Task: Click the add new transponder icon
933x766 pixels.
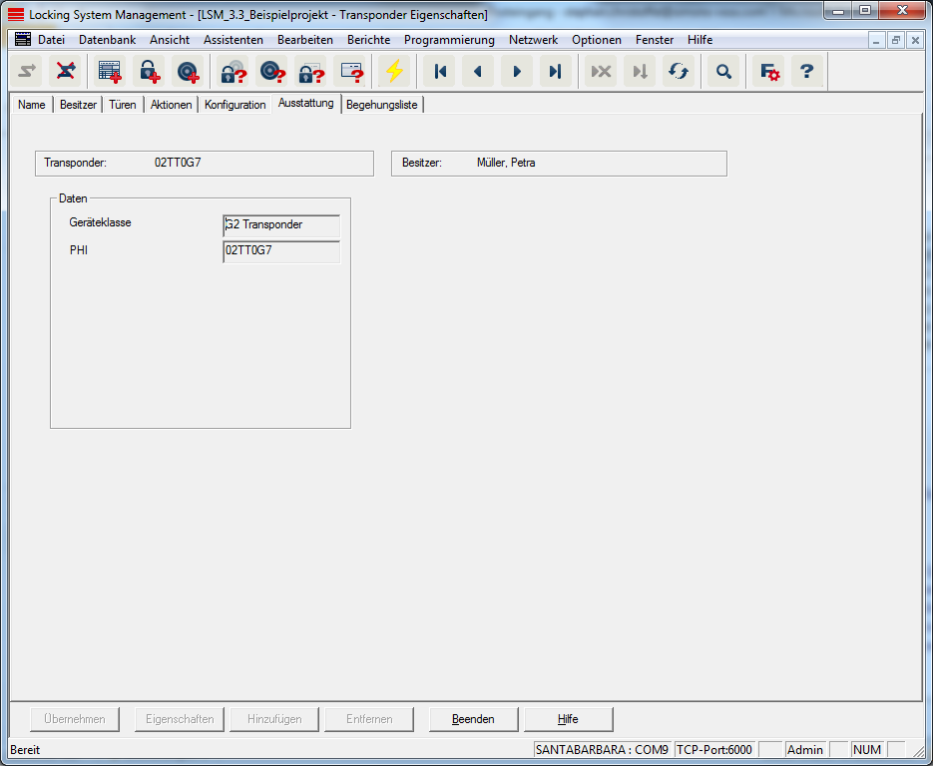Action: [187, 72]
